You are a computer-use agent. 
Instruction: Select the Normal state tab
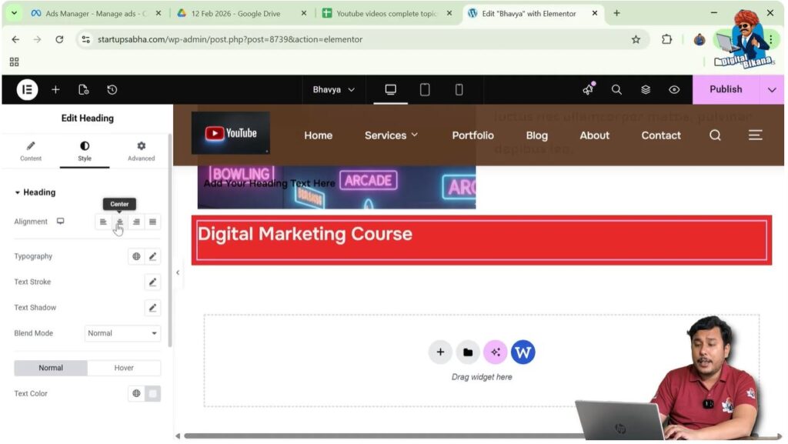click(x=51, y=368)
